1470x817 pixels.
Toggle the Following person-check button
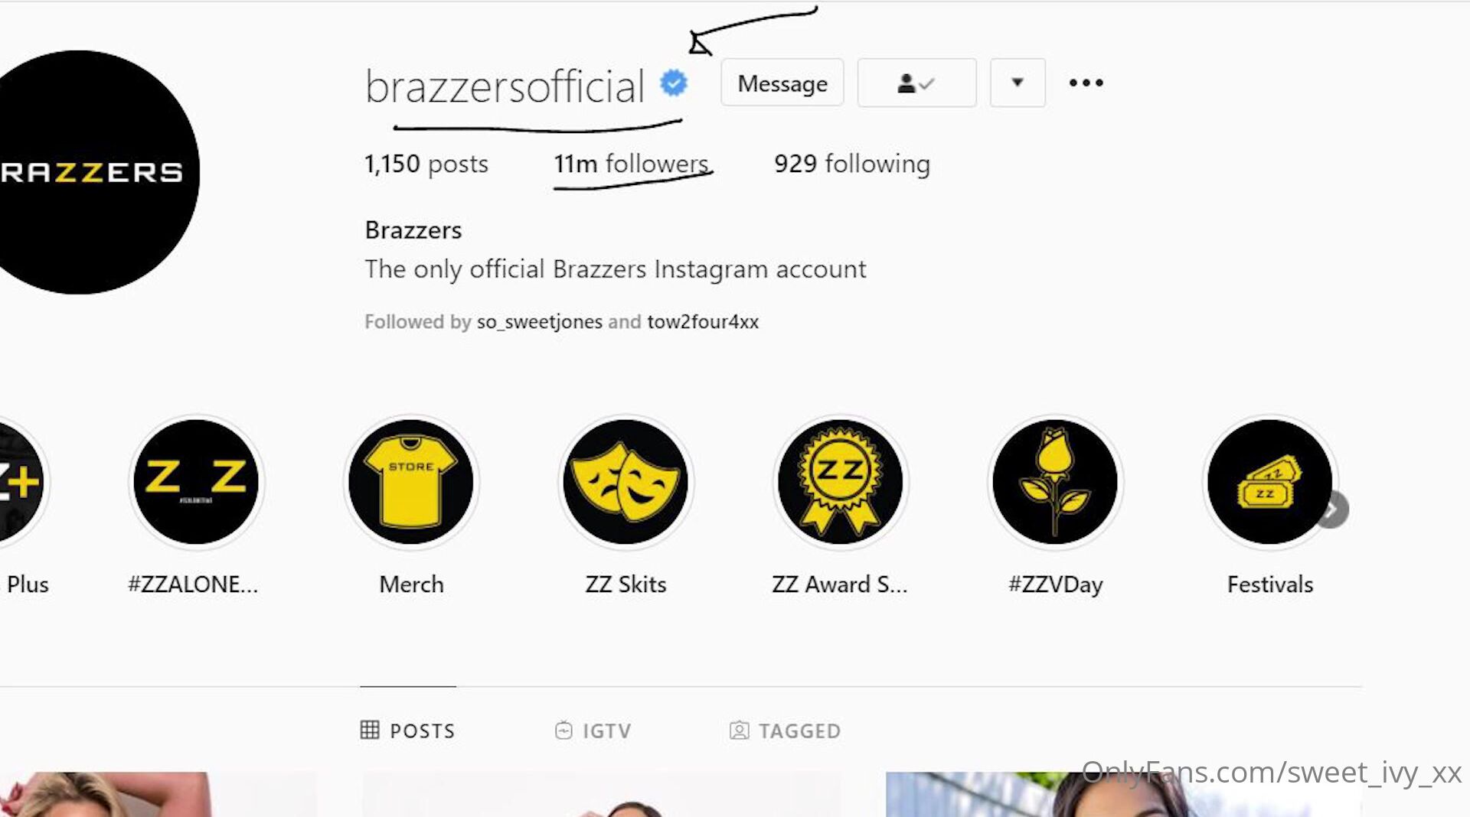click(x=916, y=83)
